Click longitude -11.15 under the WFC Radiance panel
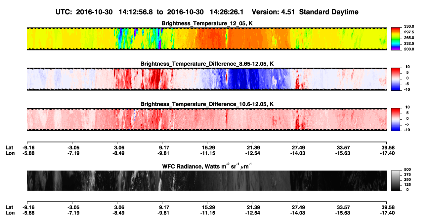The height and width of the screenshot is (220, 430). point(208,212)
